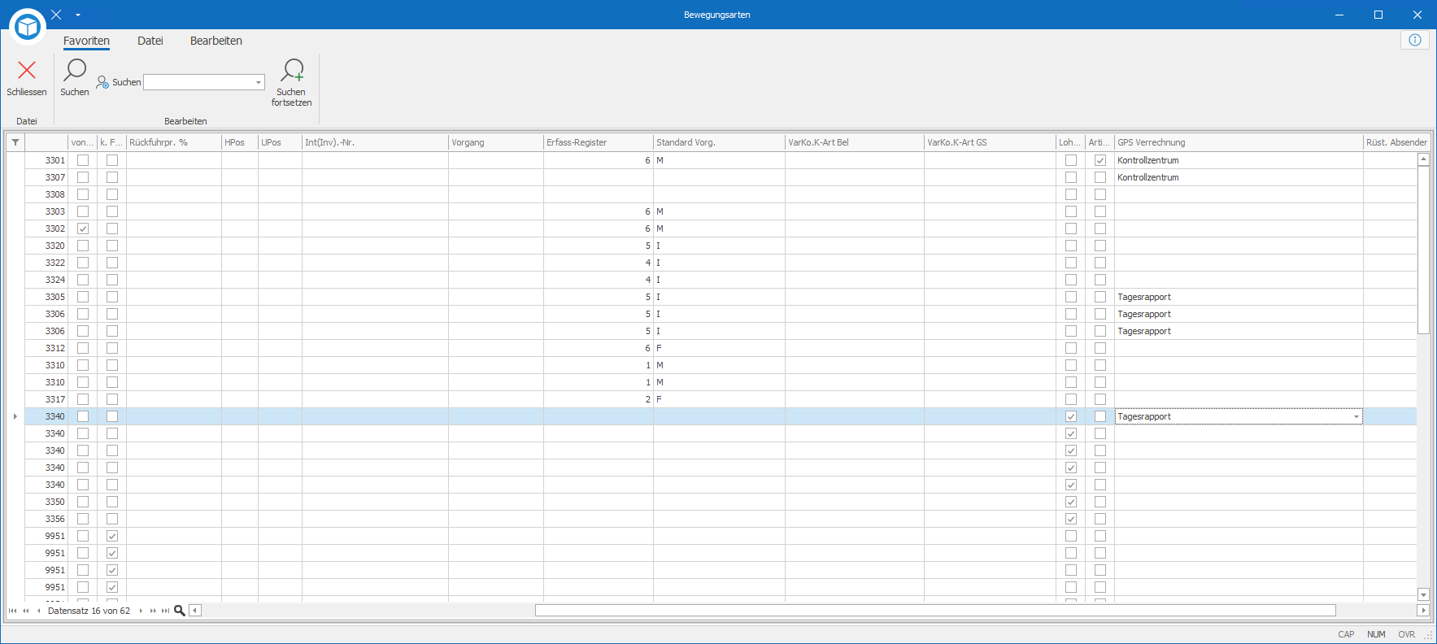The image size is (1437, 644).
Task: Uncheck the 'Loh...' checkbox in row 3356
Action: (1071, 519)
